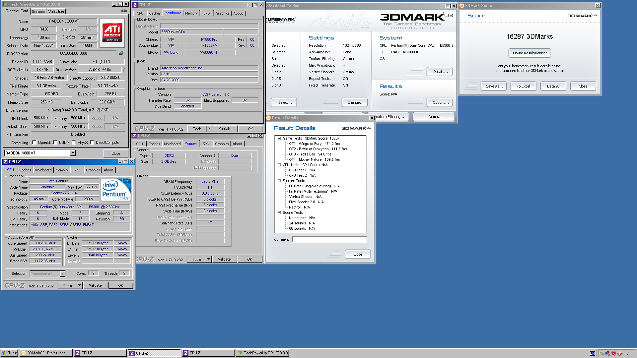
Task: Open the Start button on taskbar
Action: [x=9, y=353]
